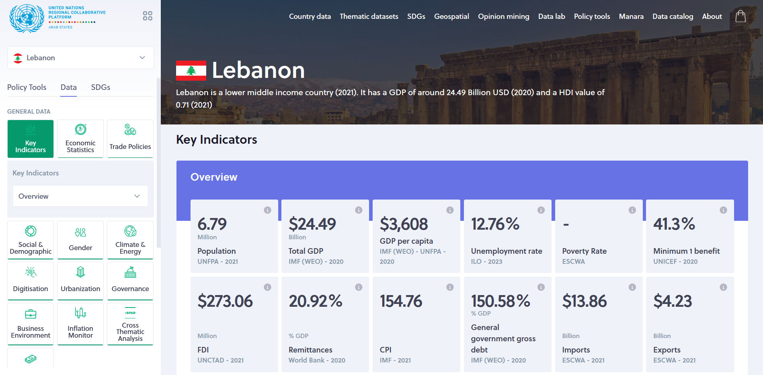Click the info icon on Population card
This screenshot has width=763, height=375.
click(267, 210)
